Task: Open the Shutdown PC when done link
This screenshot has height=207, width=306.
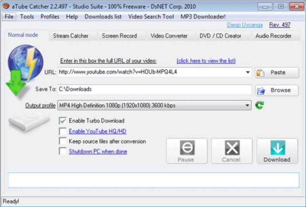Action: pyautogui.click(x=98, y=151)
